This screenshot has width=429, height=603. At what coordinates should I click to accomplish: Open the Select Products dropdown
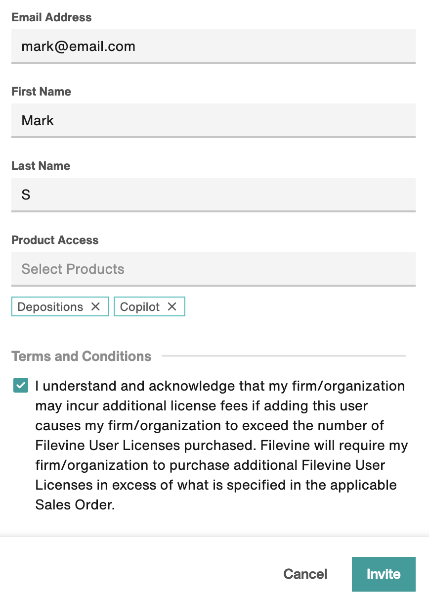(x=214, y=269)
